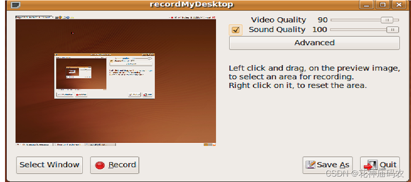This screenshot has height=182, width=411.
Task: Click the Select Window button
Action: (x=49, y=165)
